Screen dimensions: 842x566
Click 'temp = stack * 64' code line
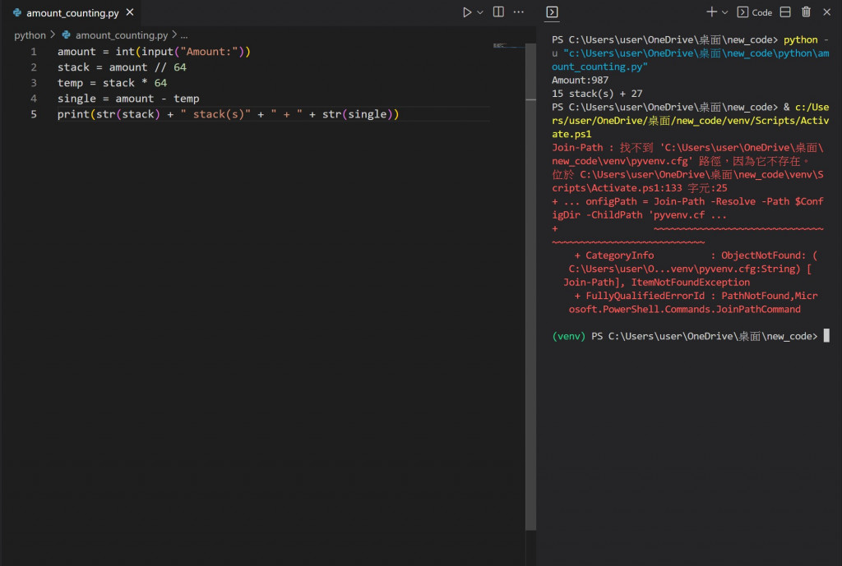click(112, 83)
